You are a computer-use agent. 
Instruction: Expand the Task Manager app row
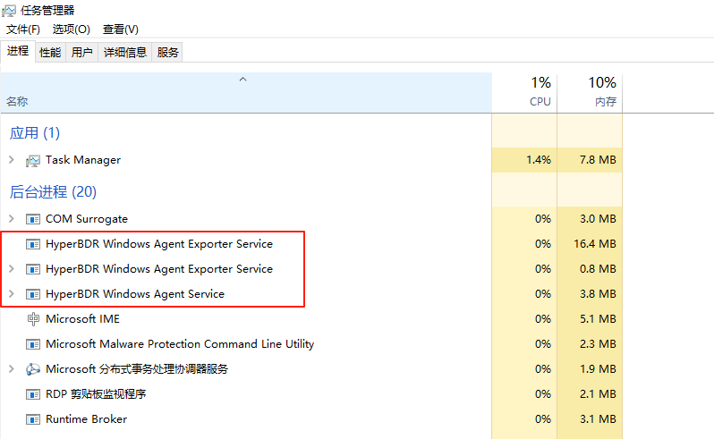click(x=12, y=160)
